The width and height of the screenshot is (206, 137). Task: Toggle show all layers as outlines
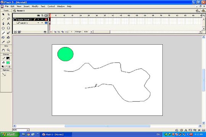[46, 16]
